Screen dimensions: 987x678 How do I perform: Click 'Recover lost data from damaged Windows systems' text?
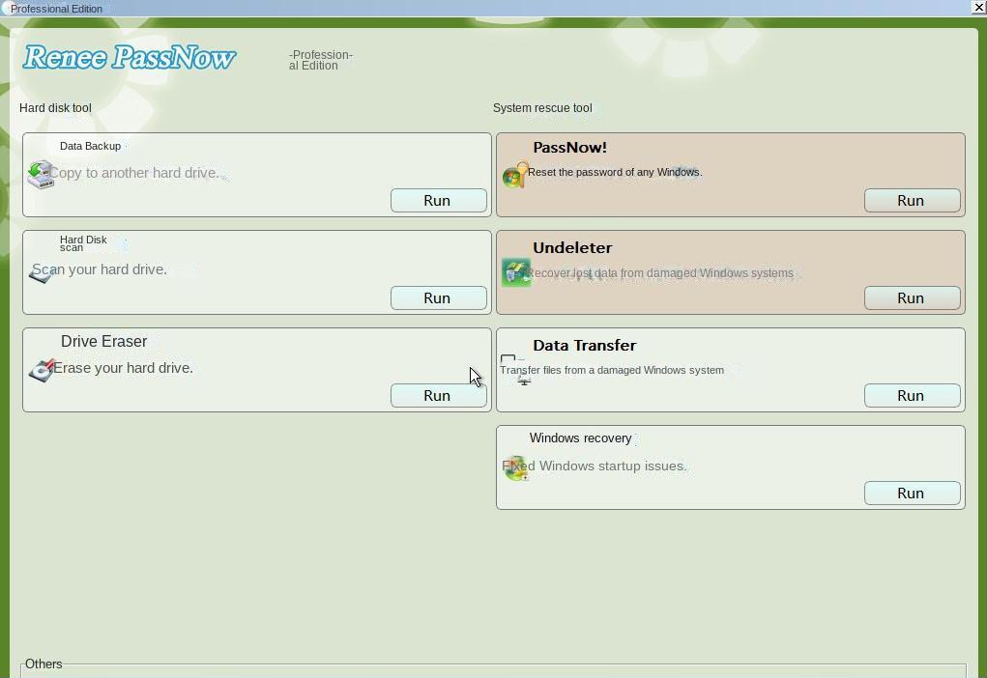pyautogui.click(x=660, y=273)
